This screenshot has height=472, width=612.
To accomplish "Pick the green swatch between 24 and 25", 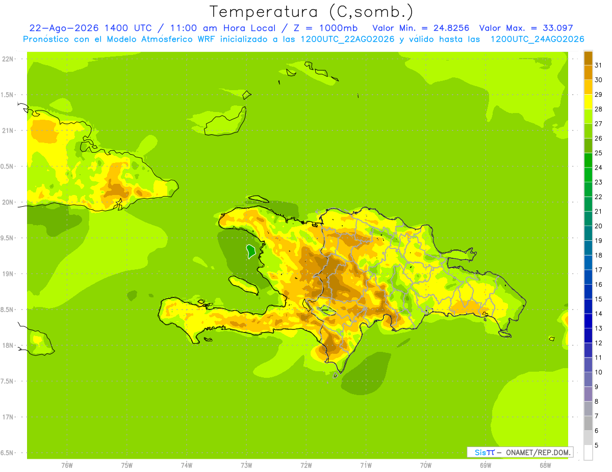I will [x=588, y=160].
